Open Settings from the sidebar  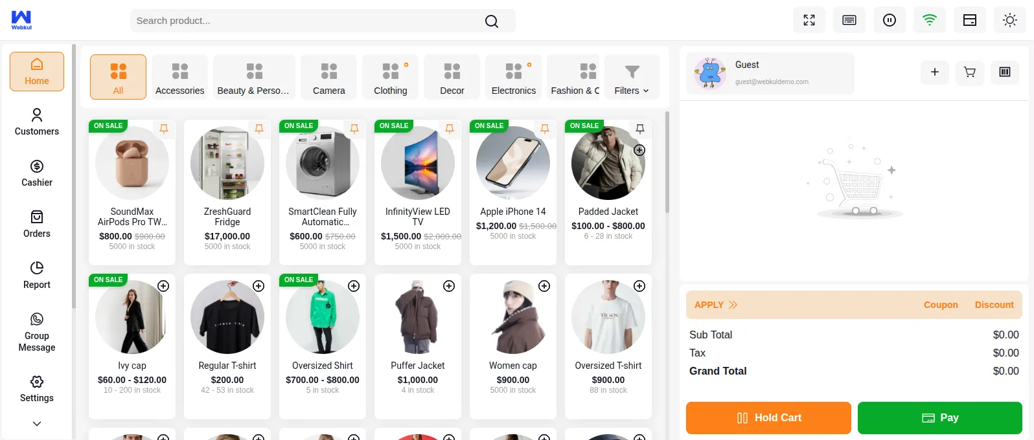37,389
